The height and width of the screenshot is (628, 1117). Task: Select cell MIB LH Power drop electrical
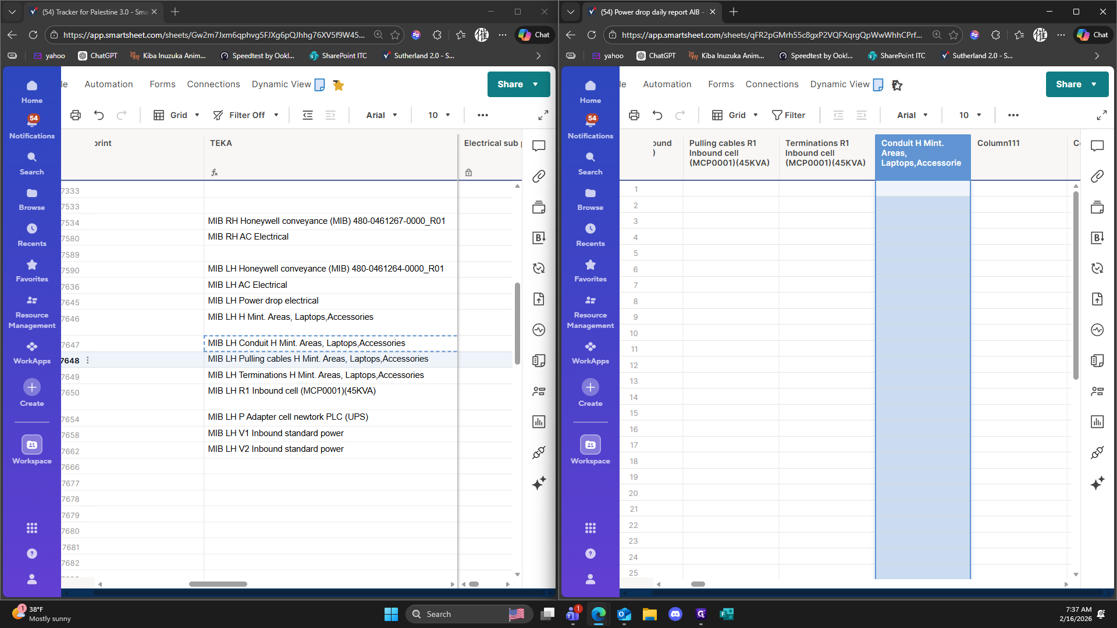click(263, 301)
